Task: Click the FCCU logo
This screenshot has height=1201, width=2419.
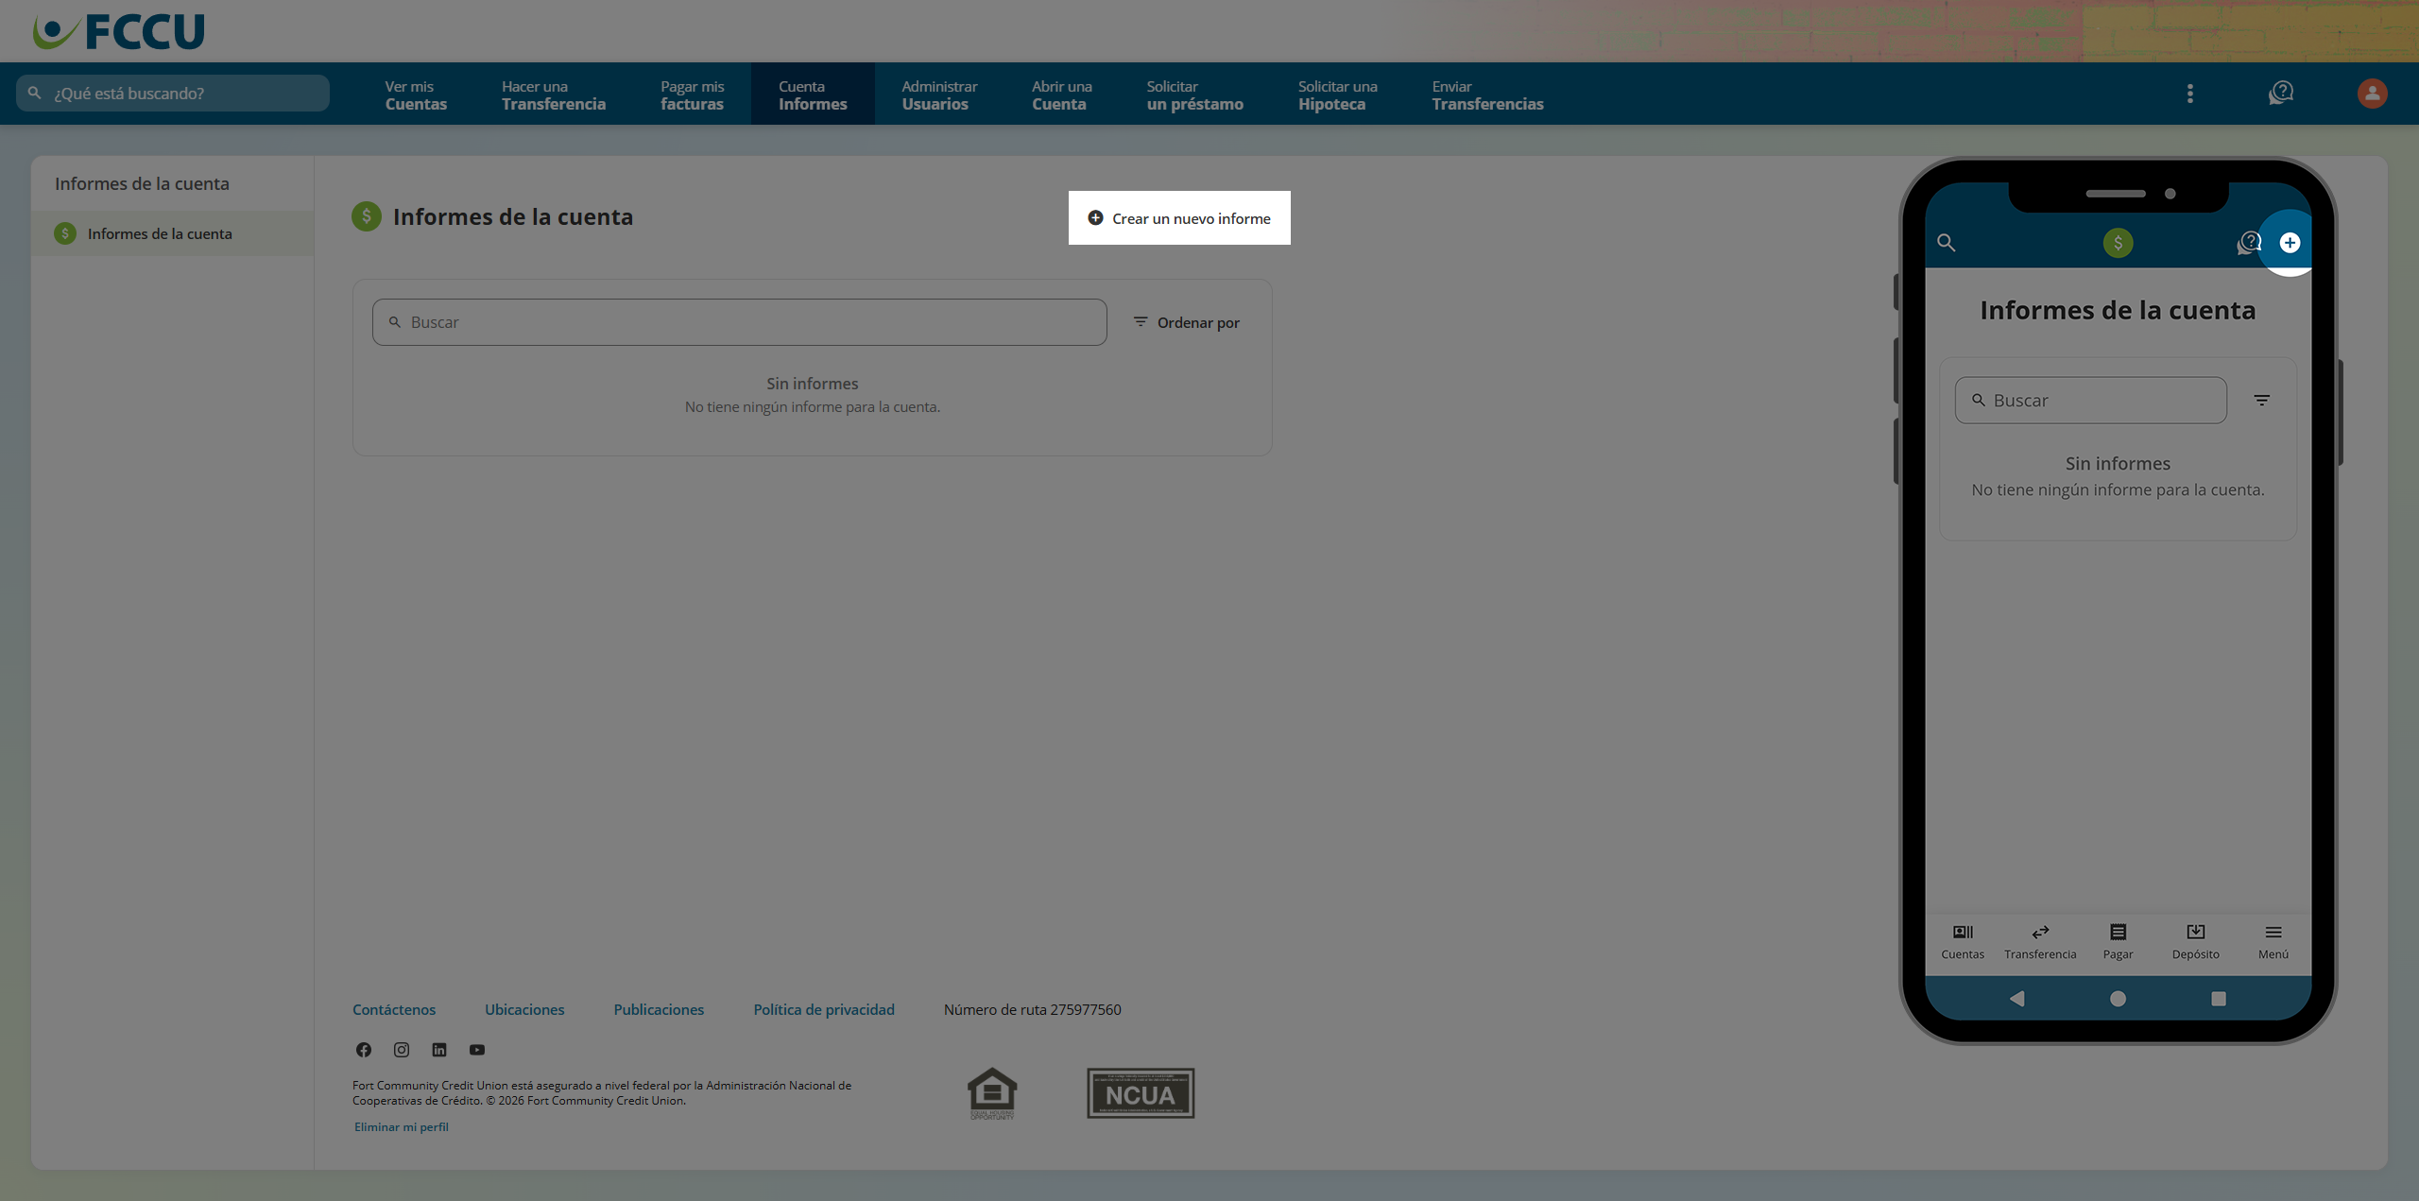Action: click(x=119, y=31)
